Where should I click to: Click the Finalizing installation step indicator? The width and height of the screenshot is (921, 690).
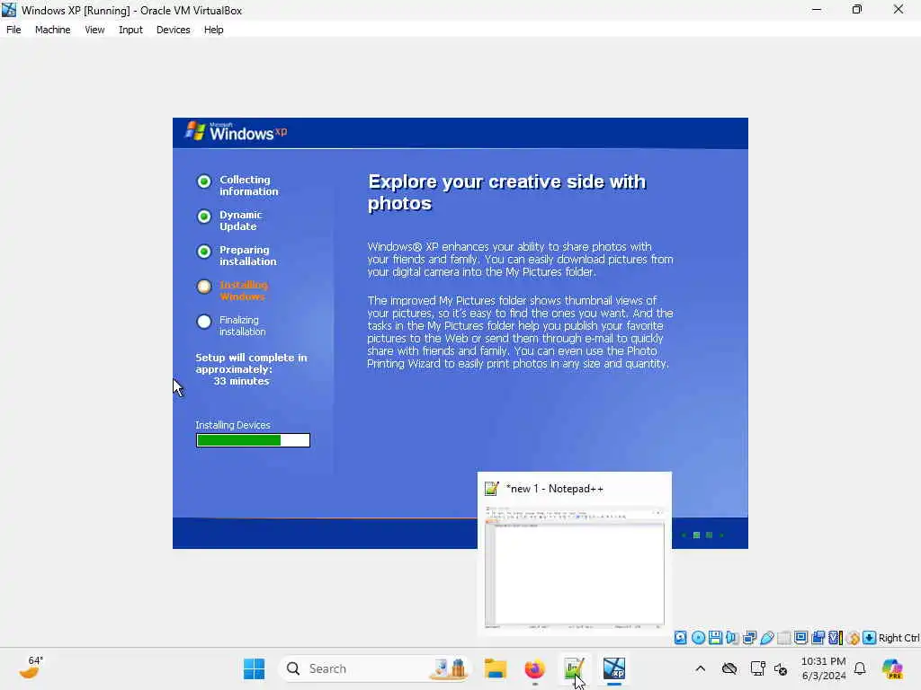204,322
